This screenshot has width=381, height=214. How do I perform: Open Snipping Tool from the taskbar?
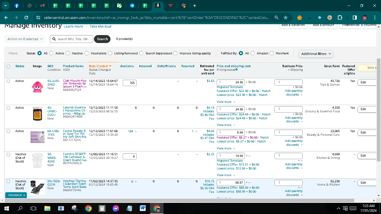[x=74, y=208]
